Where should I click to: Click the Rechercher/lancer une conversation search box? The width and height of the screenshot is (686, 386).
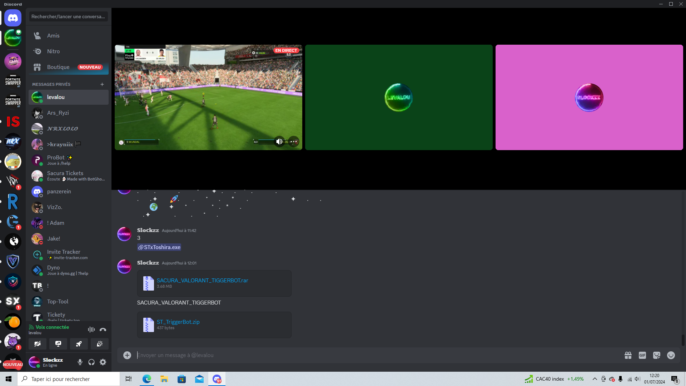[x=69, y=16]
